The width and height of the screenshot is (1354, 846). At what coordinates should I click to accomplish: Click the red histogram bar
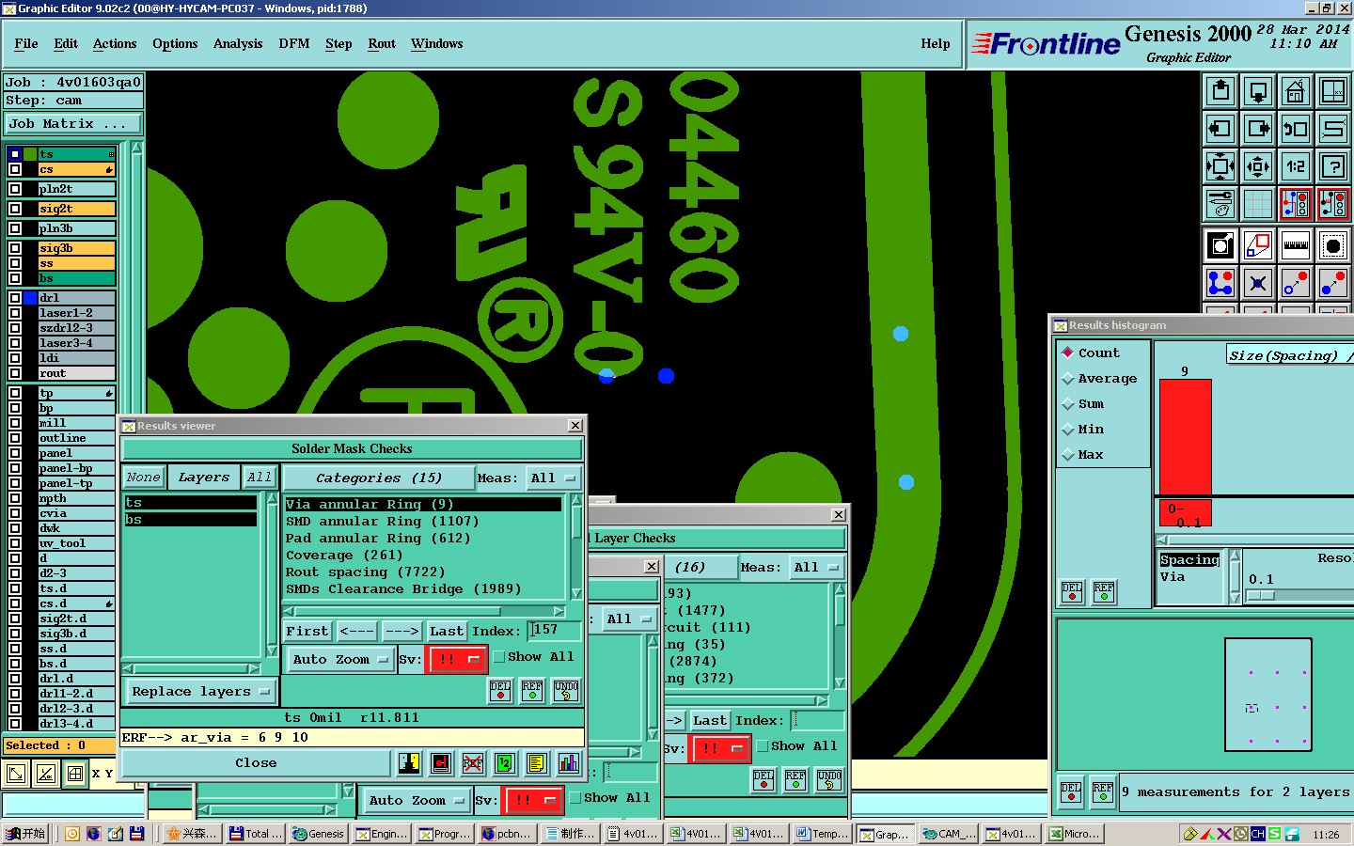(x=1186, y=437)
